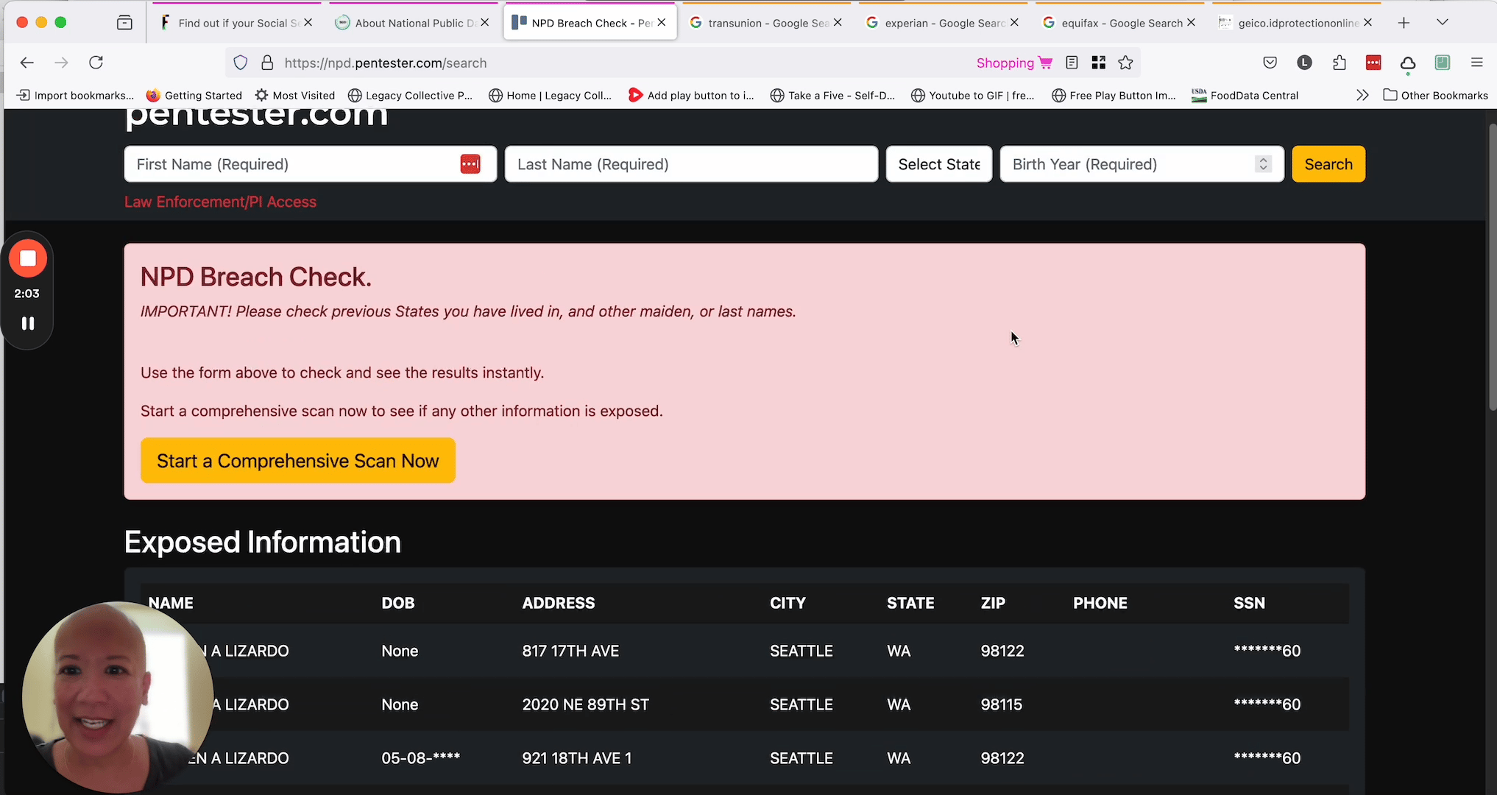This screenshot has height=795, width=1497.
Task: Open the Select State dropdown
Action: coord(939,164)
